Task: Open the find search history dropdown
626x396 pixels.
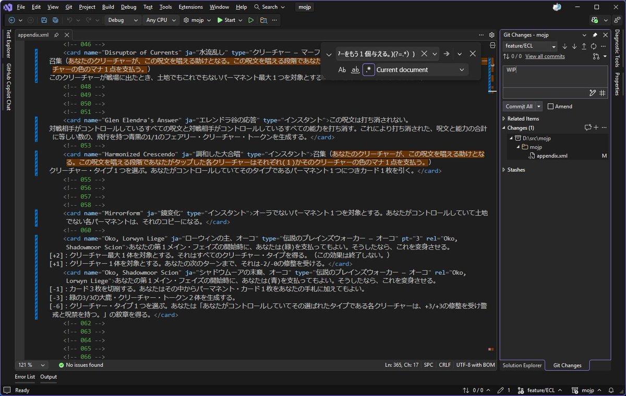Action: coord(435,54)
